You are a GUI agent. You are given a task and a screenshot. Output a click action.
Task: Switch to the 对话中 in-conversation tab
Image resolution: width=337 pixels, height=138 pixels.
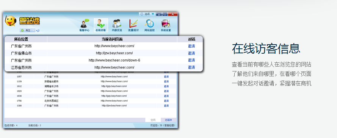168,120
